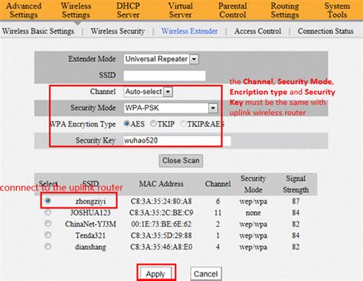Screen dimensions: 363x281
Task: Open the DHCP Server menu
Action: (128, 10)
